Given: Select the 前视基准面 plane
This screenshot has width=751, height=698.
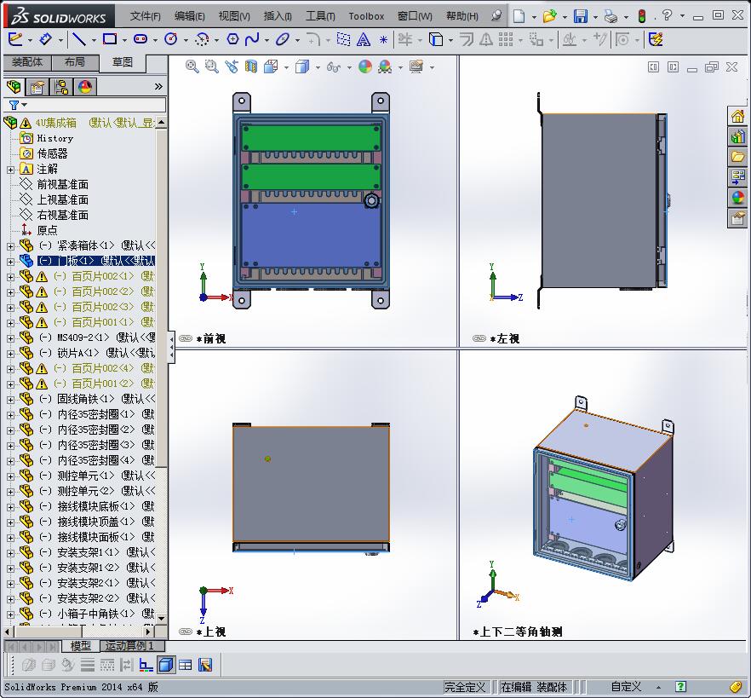Looking at the screenshot, I should (x=62, y=184).
